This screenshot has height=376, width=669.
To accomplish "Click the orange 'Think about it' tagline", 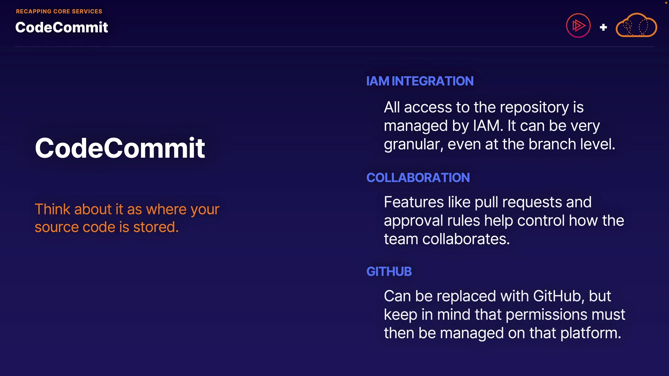I will (127, 218).
